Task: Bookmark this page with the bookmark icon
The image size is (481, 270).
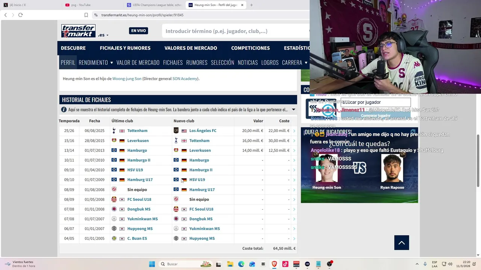Action: point(86,15)
